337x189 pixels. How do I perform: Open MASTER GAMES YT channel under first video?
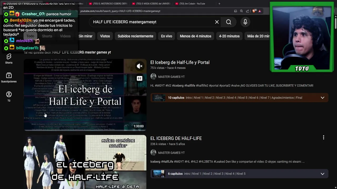coord(171,77)
